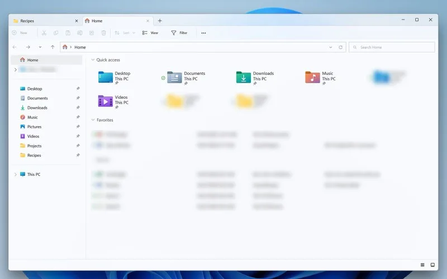447x279 pixels.
Task: Expand the blurred account node below Home
Action: click(x=16, y=70)
